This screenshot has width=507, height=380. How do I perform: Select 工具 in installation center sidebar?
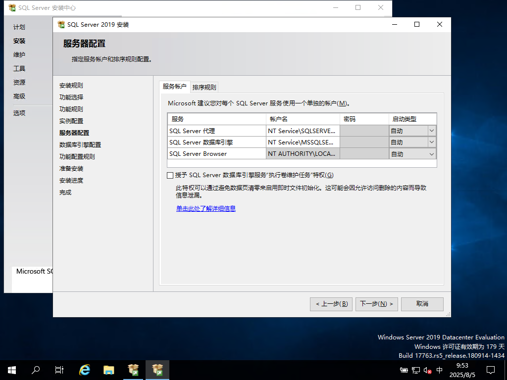coord(19,68)
